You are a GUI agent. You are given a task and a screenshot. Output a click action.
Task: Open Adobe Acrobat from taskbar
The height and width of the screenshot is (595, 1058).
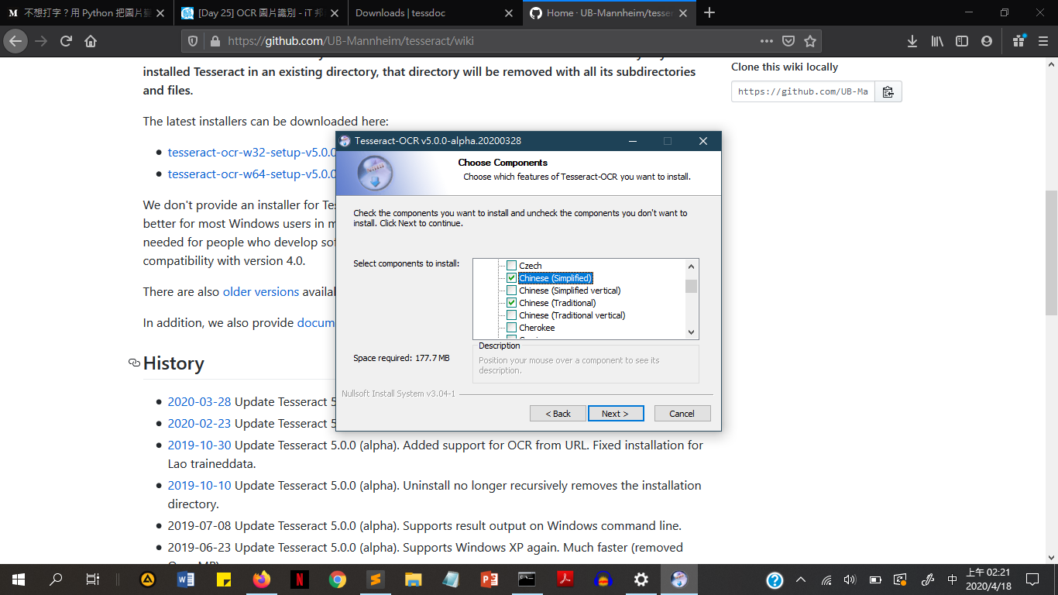(565, 579)
